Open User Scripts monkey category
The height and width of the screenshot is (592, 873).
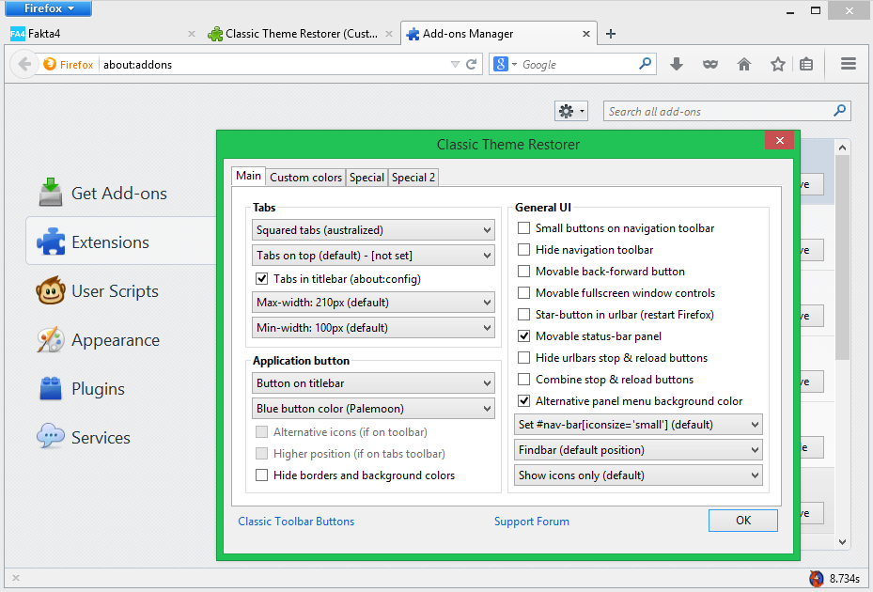point(121,290)
